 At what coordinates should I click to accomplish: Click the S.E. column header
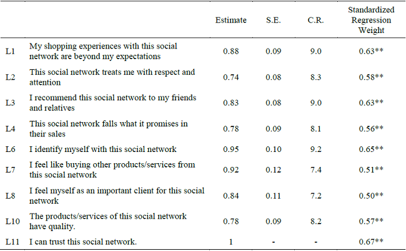(273, 20)
